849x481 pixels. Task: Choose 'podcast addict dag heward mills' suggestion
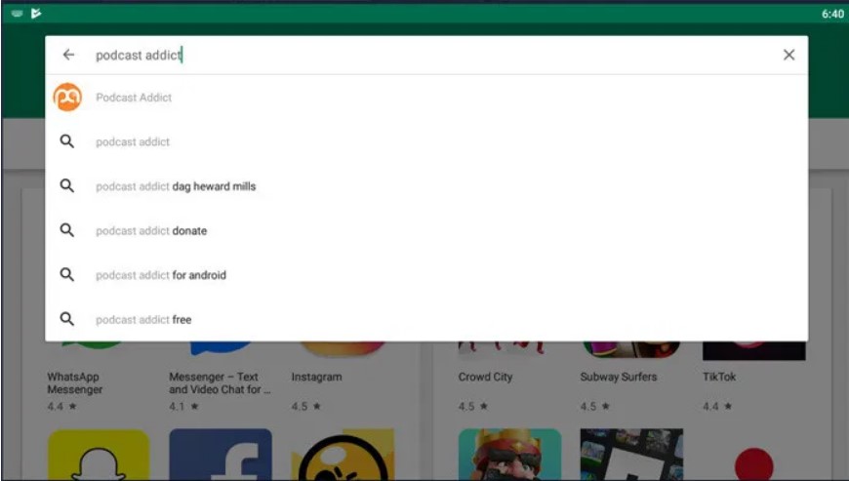[x=426, y=186]
